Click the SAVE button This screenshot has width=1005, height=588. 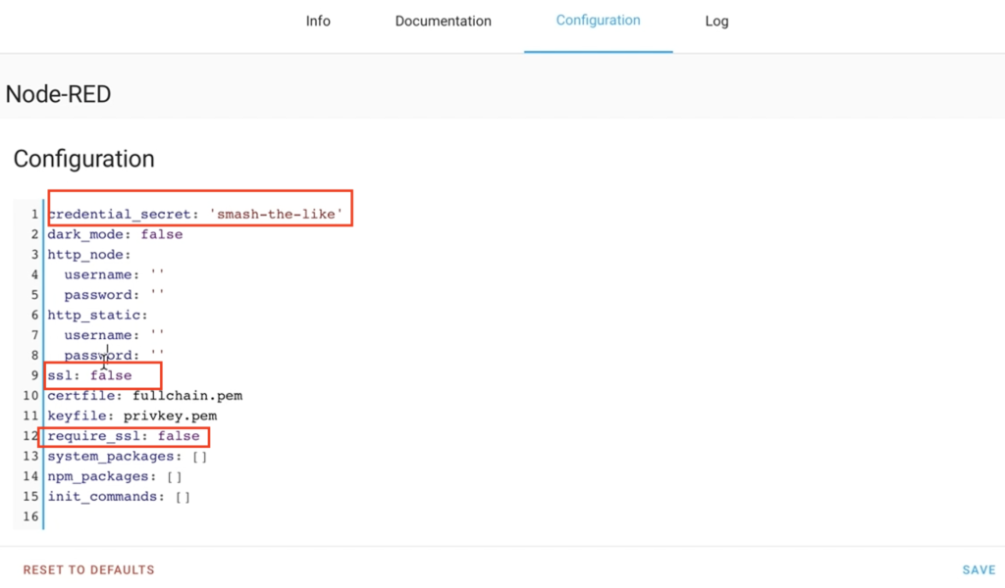point(979,570)
